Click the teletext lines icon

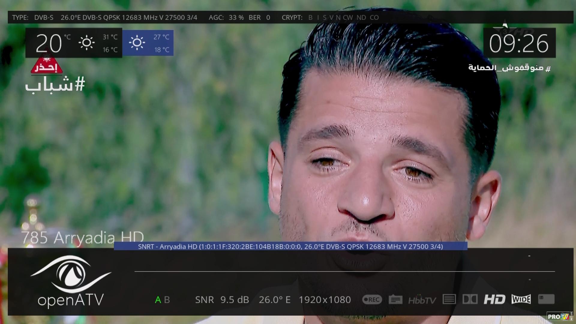[x=449, y=299]
